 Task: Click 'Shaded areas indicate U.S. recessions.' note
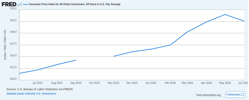pyautogui.click(x=32, y=94)
